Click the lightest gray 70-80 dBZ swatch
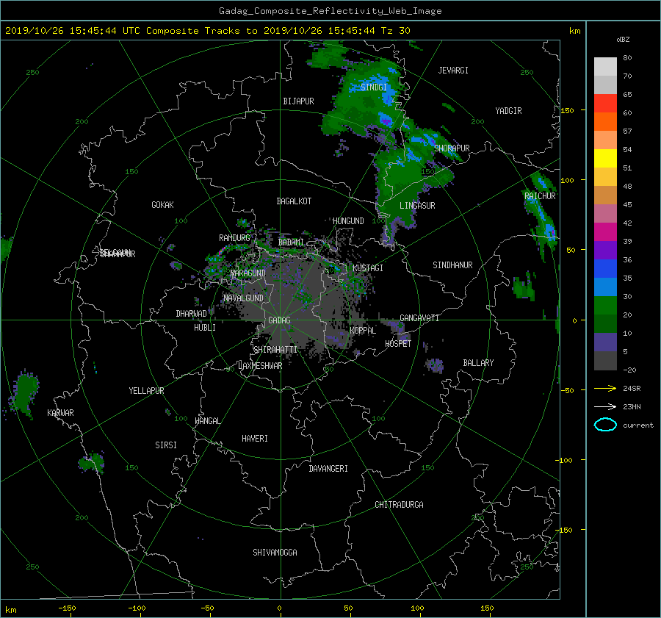This screenshot has width=661, height=618. tap(605, 67)
